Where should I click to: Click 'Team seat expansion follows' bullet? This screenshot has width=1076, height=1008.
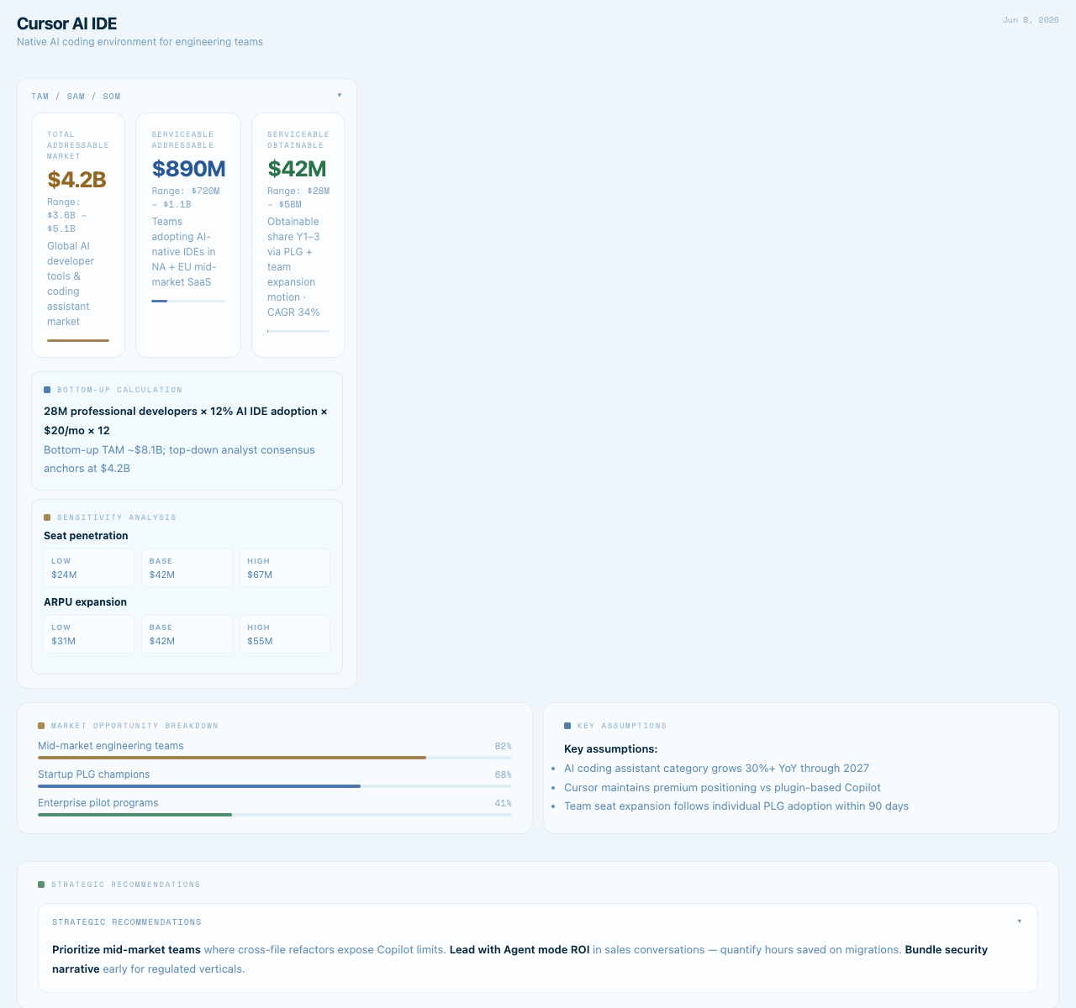[736, 806]
